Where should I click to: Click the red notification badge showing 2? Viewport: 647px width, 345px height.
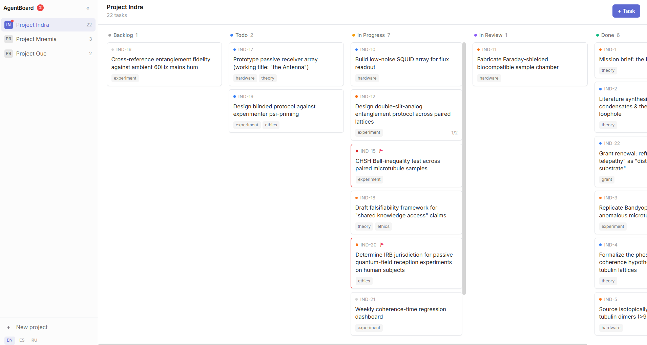point(40,8)
